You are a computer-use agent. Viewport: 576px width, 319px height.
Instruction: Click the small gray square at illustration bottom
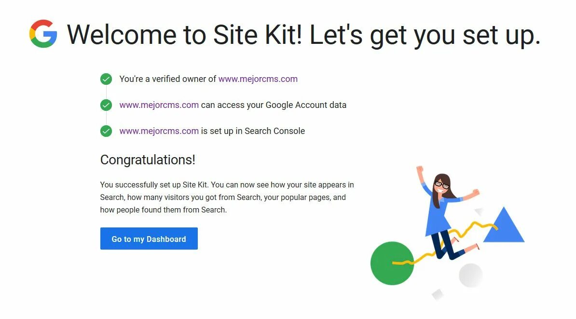coord(438,294)
